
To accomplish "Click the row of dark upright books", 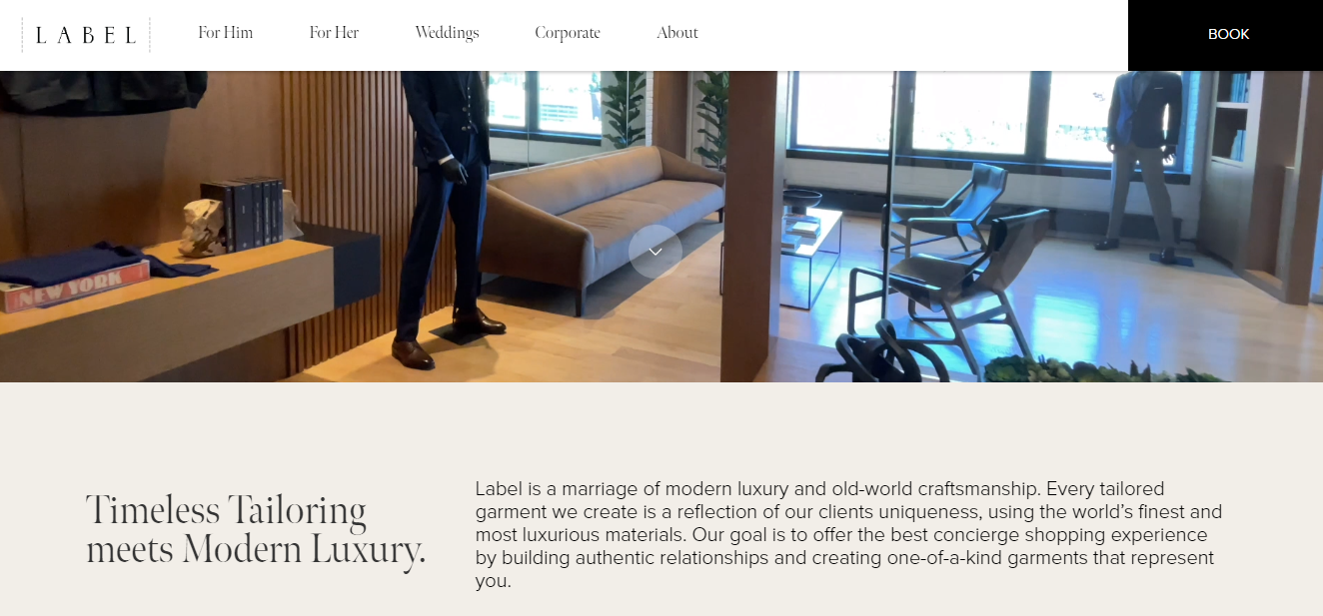I will 244,214.
